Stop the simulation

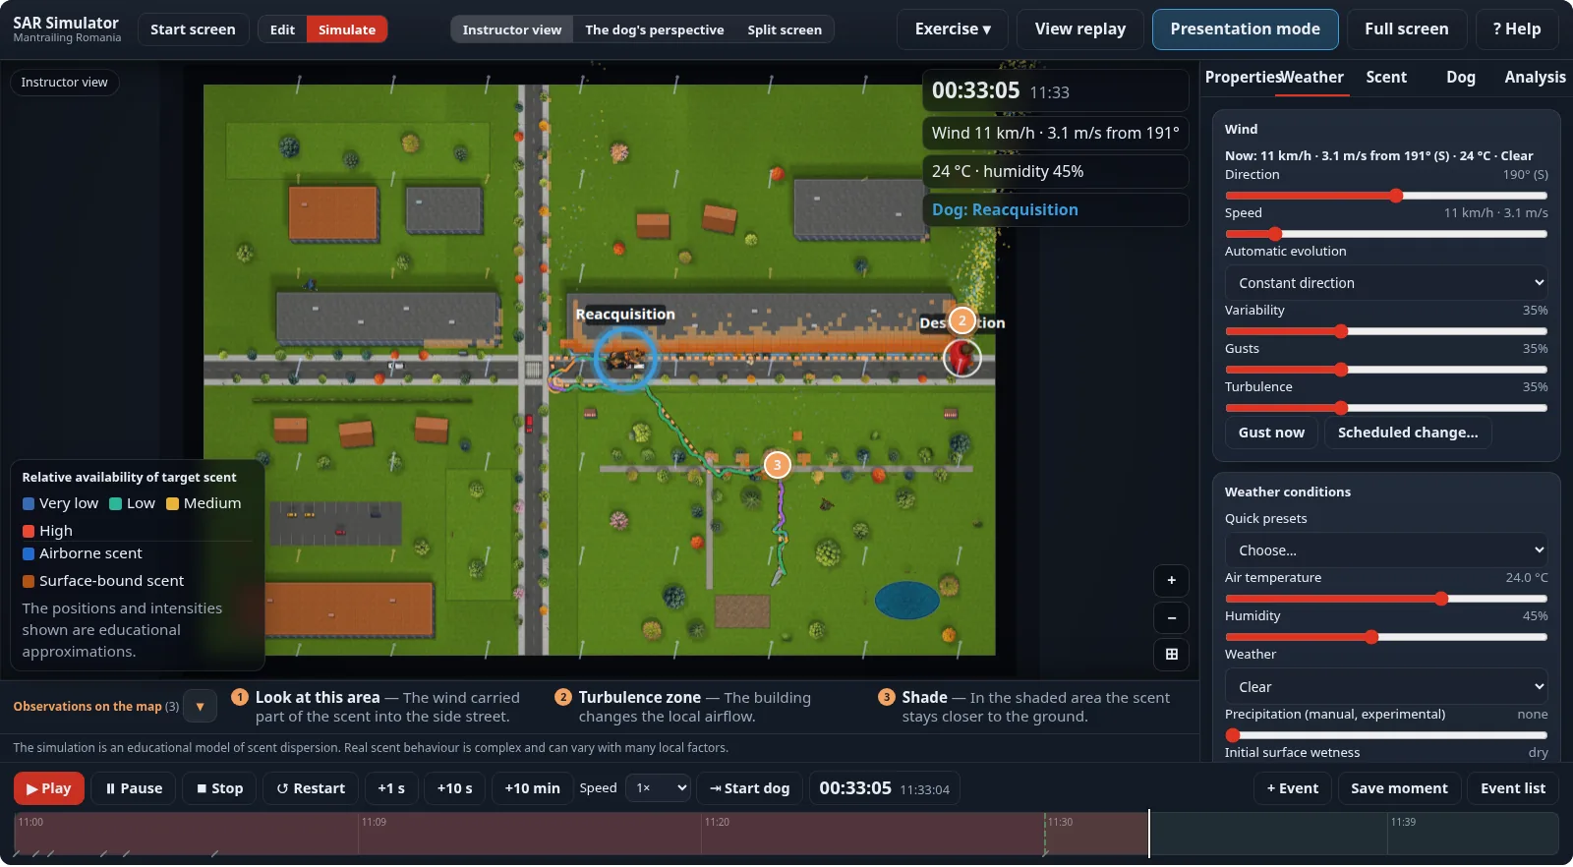[x=220, y=788]
